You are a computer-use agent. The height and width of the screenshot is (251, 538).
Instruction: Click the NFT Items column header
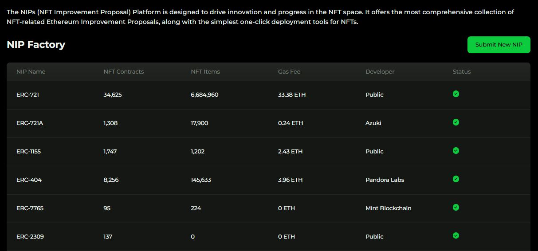205,72
